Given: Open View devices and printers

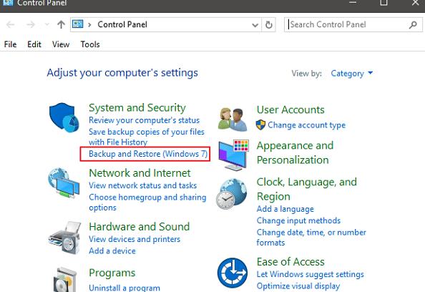Looking at the screenshot, I should 135,239.
